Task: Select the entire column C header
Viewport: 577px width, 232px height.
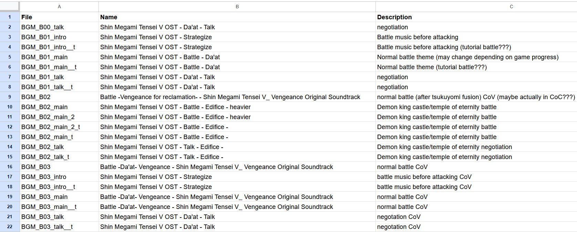Action: coord(511,7)
